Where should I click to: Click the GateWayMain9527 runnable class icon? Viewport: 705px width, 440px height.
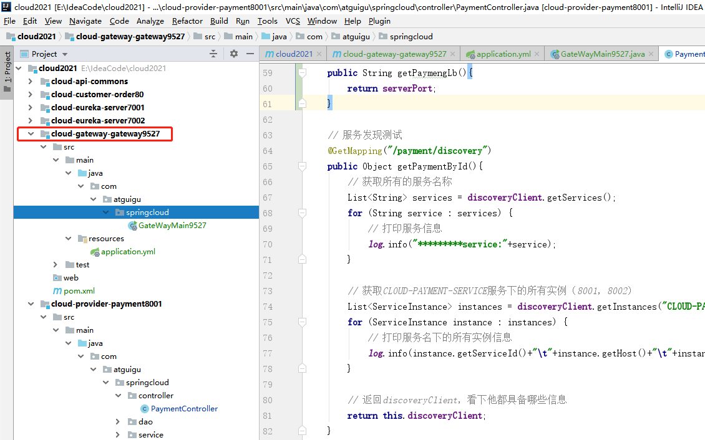pos(133,226)
